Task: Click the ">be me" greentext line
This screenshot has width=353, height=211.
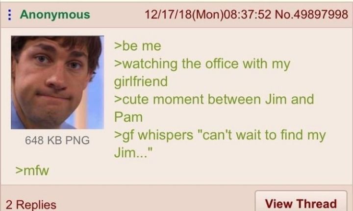Action: pos(138,46)
